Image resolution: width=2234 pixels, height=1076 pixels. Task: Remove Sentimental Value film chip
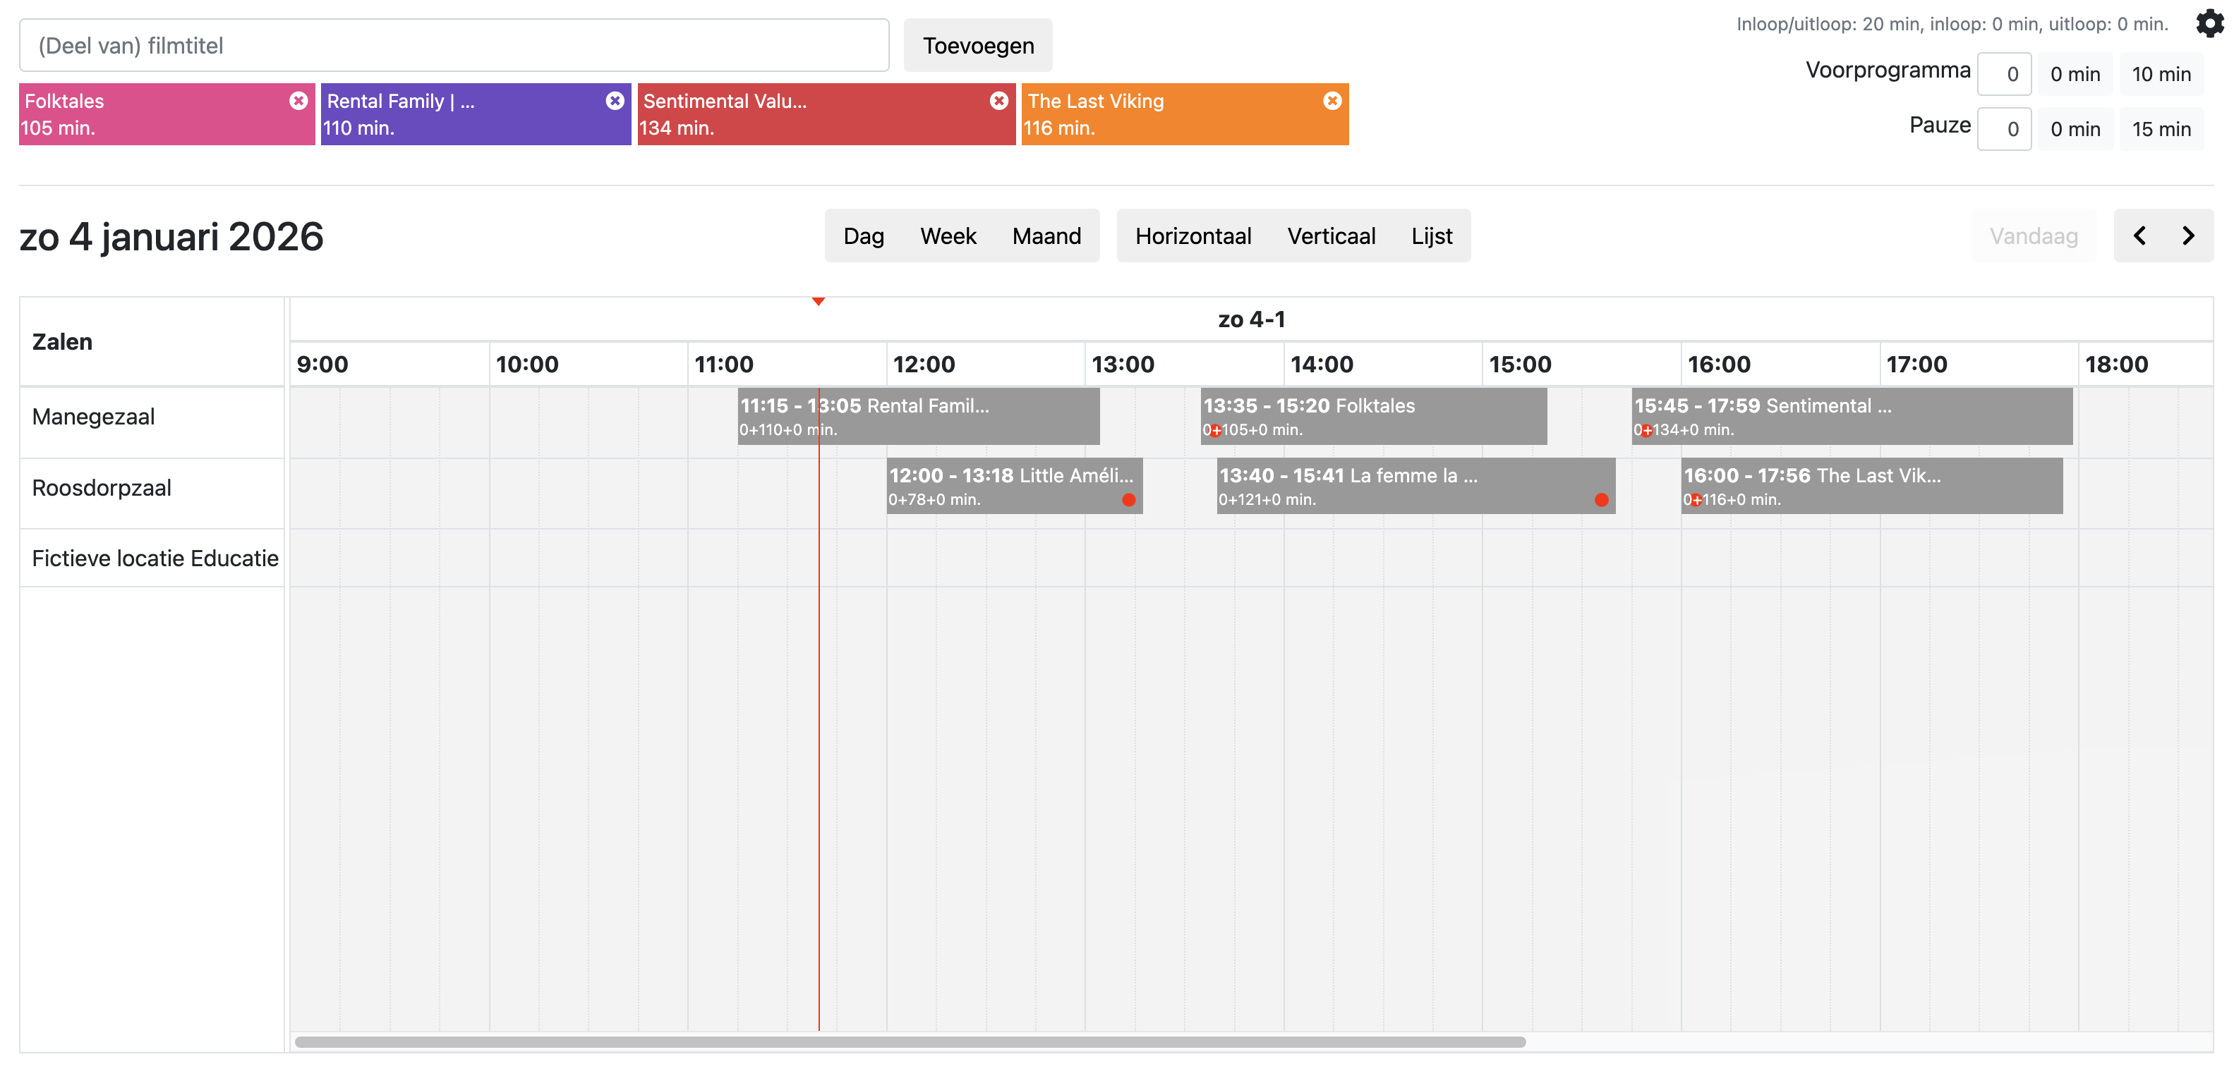pos(999,102)
